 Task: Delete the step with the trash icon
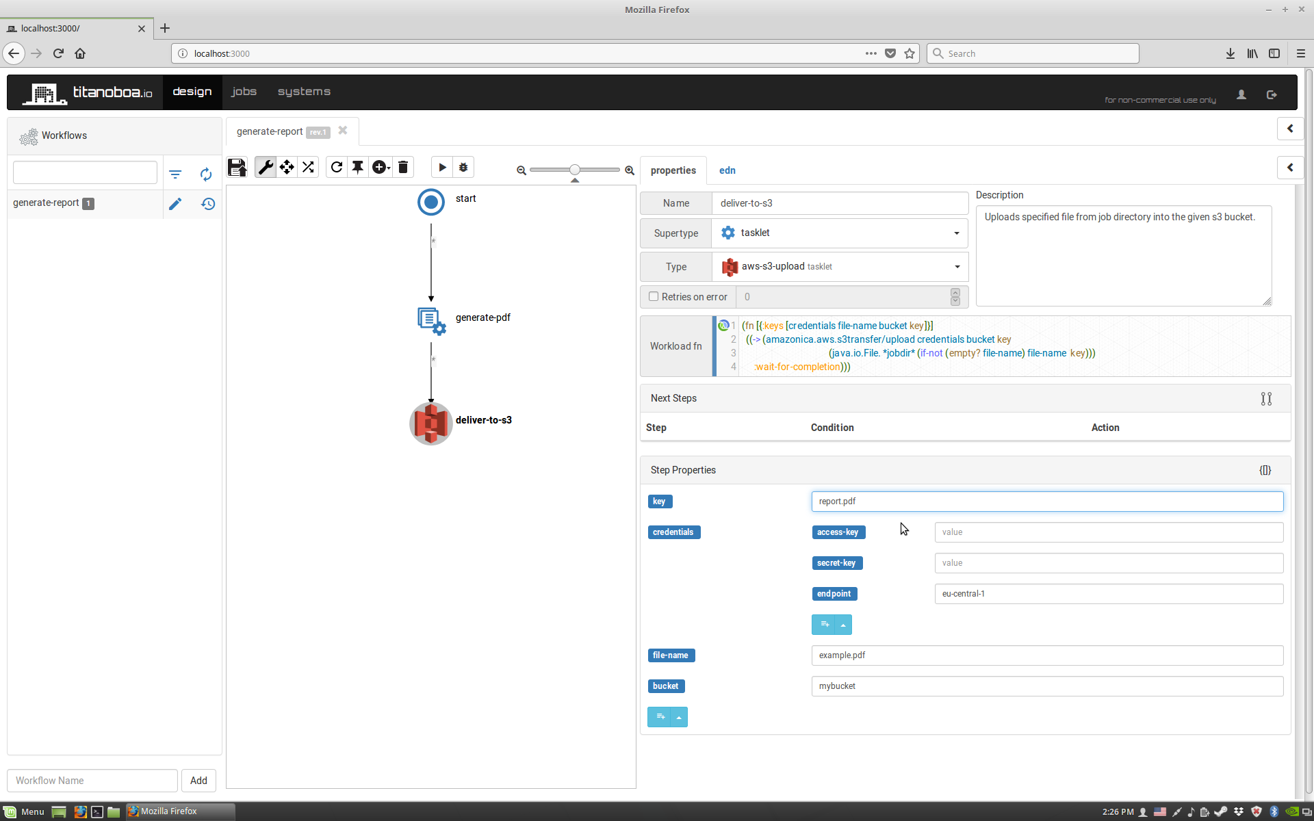point(403,167)
